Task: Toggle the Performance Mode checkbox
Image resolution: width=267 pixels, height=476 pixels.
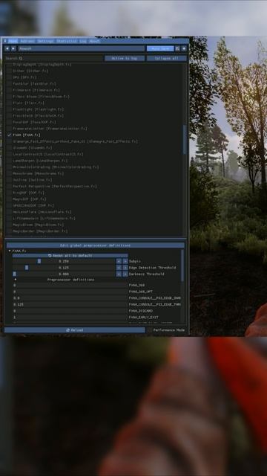Action: tap(150, 330)
